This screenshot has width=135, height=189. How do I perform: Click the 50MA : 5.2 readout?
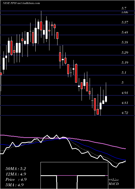(16, 169)
